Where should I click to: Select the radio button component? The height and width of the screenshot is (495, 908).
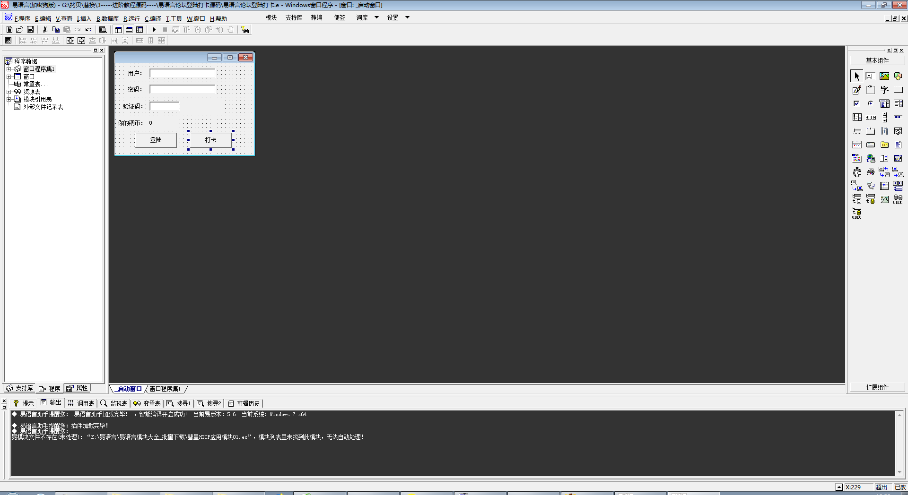tap(870, 103)
